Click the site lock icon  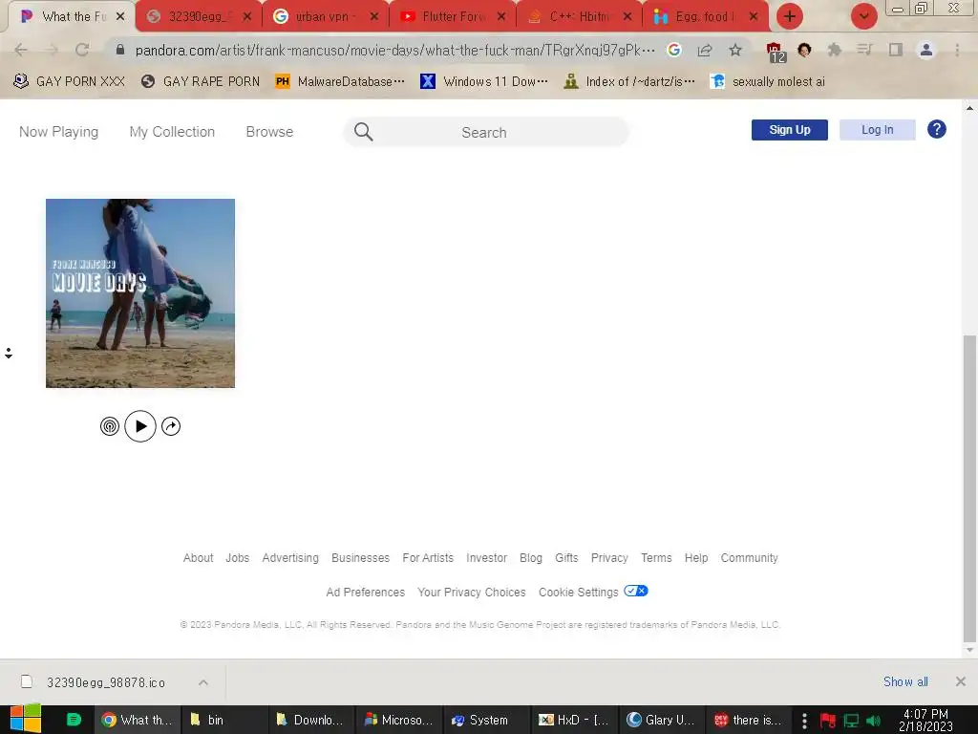coord(120,50)
